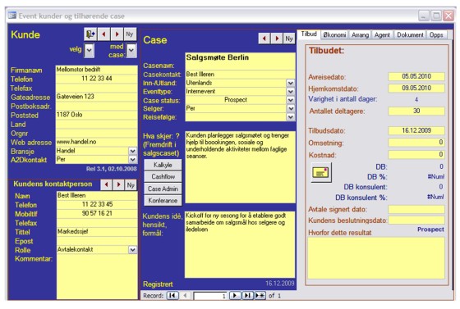Viewport: 460px width, 309px height.
Task: Click the envelope mail icon in Tilbudet
Action: [x=321, y=173]
